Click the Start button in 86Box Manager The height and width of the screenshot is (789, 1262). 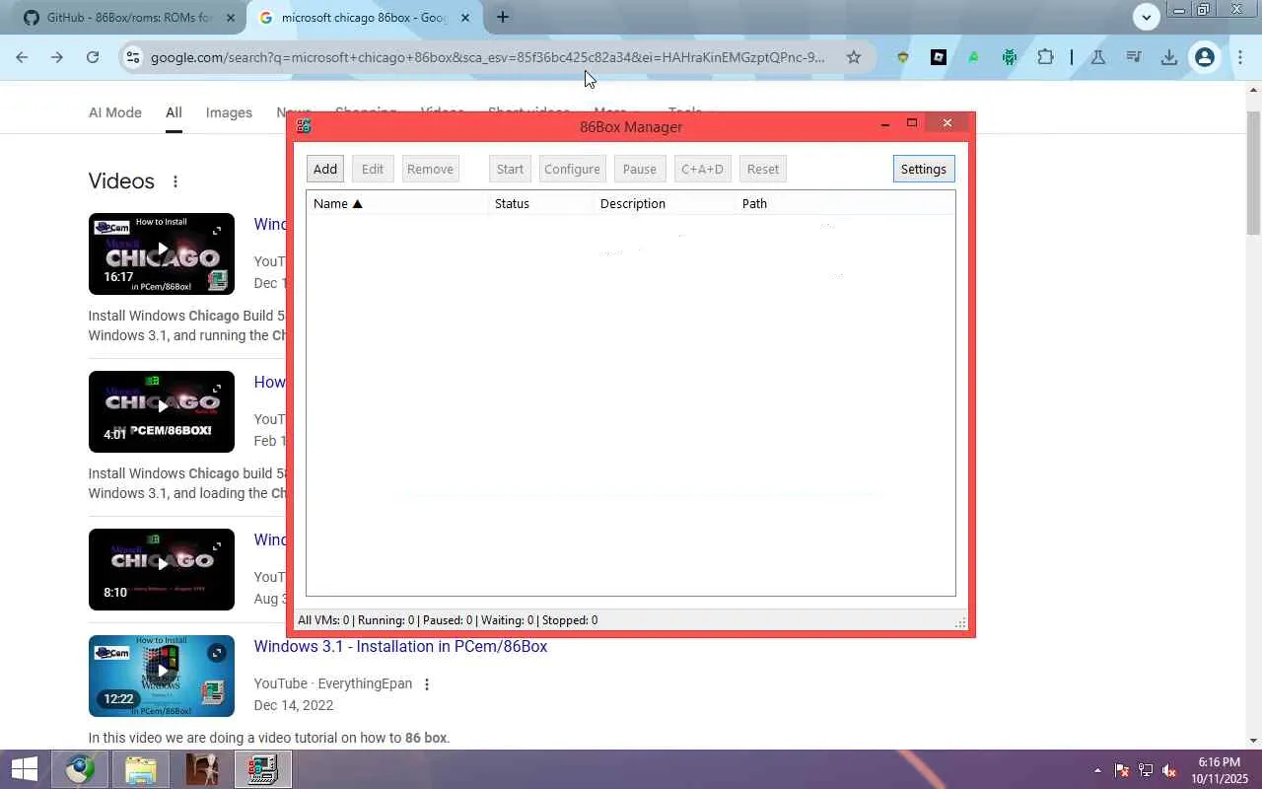click(510, 169)
